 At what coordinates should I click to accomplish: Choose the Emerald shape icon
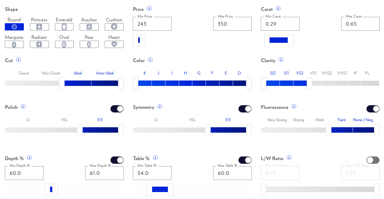(x=64, y=27)
